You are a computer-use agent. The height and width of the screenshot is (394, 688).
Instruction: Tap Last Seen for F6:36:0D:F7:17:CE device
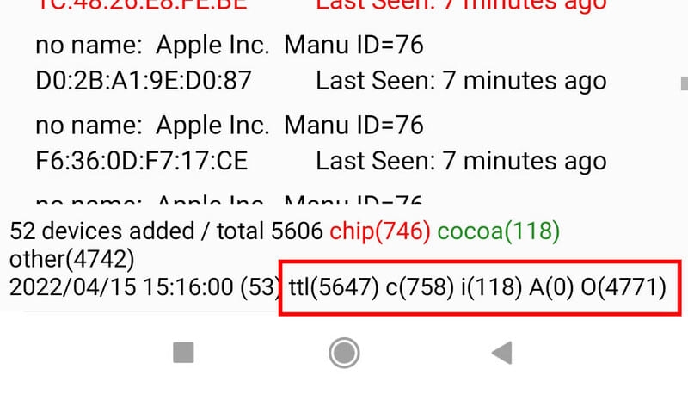point(461,161)
